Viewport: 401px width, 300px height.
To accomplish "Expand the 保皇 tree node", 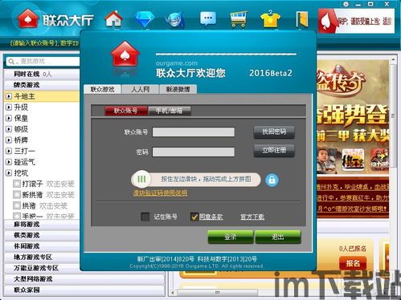I will pos(9,118).
